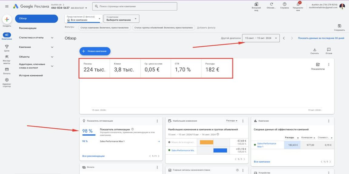The height and width of the screenshot is (174, 349).
Task: Open Optimization score card three-dot menu
Action: (x=157, y=121)
